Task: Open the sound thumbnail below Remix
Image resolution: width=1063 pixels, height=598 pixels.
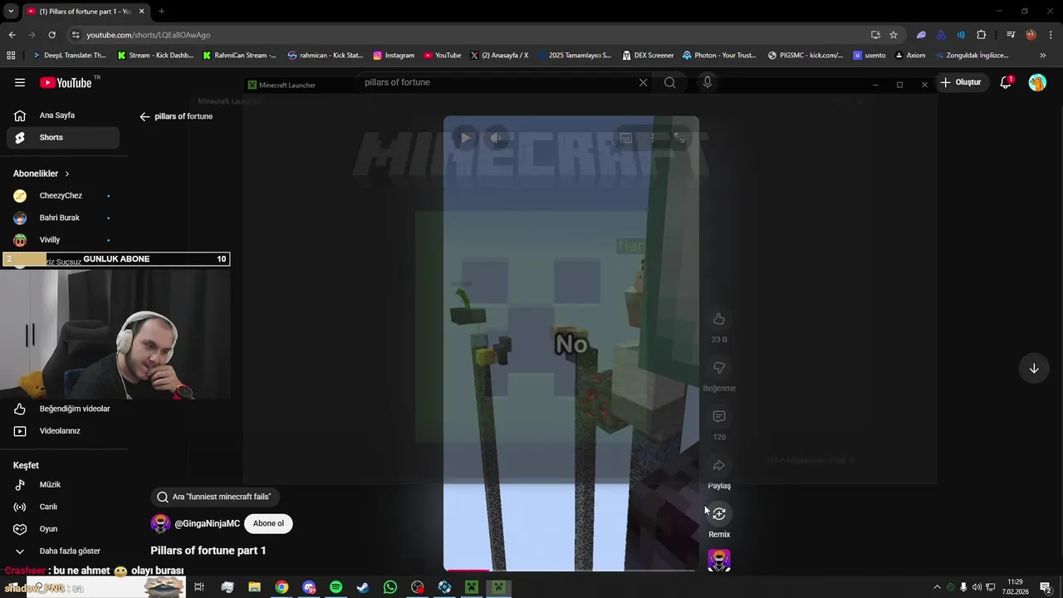Action: [719, 561]
